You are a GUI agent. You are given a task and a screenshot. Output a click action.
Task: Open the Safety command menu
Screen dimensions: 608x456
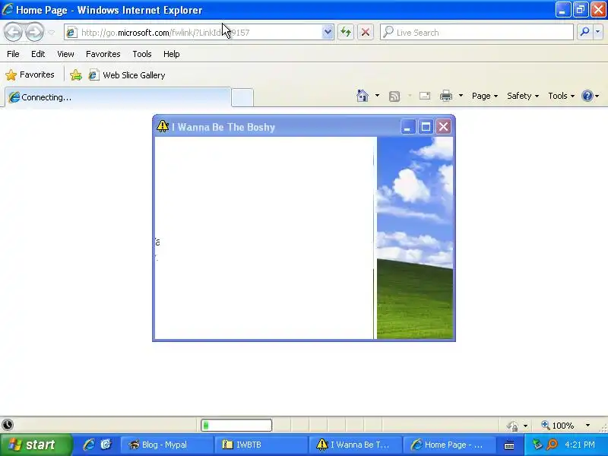(x=523, y=96)
